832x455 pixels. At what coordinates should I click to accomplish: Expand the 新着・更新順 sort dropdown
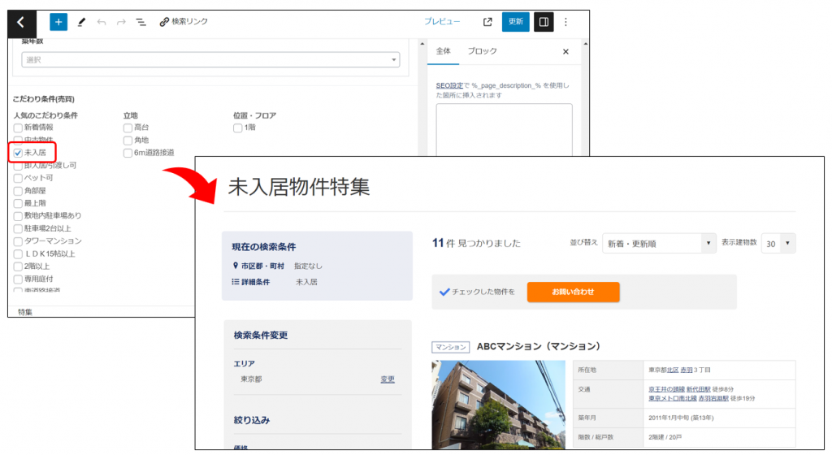[658, 244]
